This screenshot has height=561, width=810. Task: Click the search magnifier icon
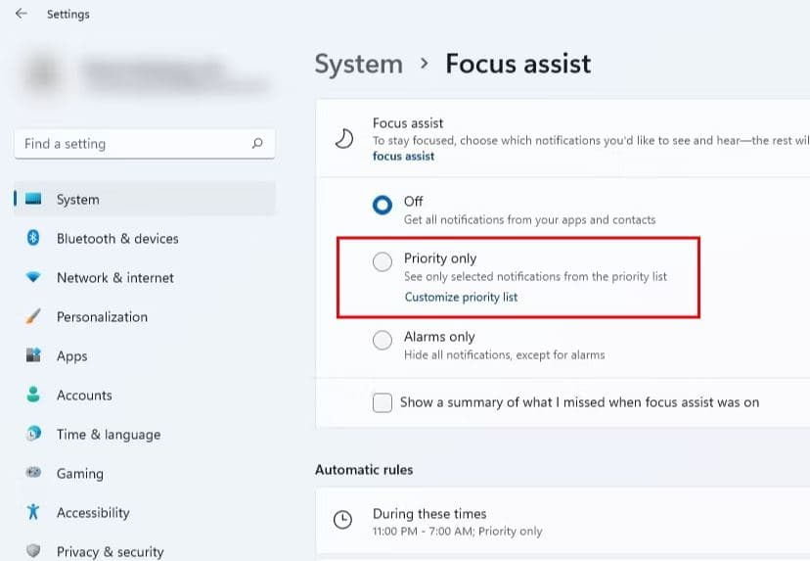point(257,144)
